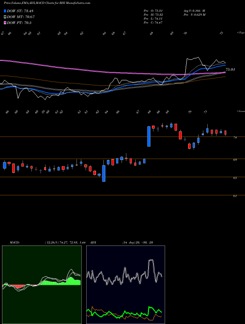Select the DOW MT: 70.67 legend label

21,17
